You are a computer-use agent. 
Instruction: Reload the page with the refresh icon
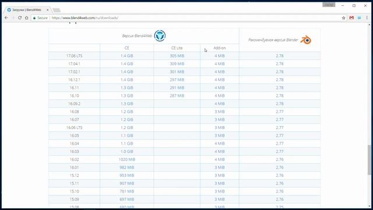20,18
